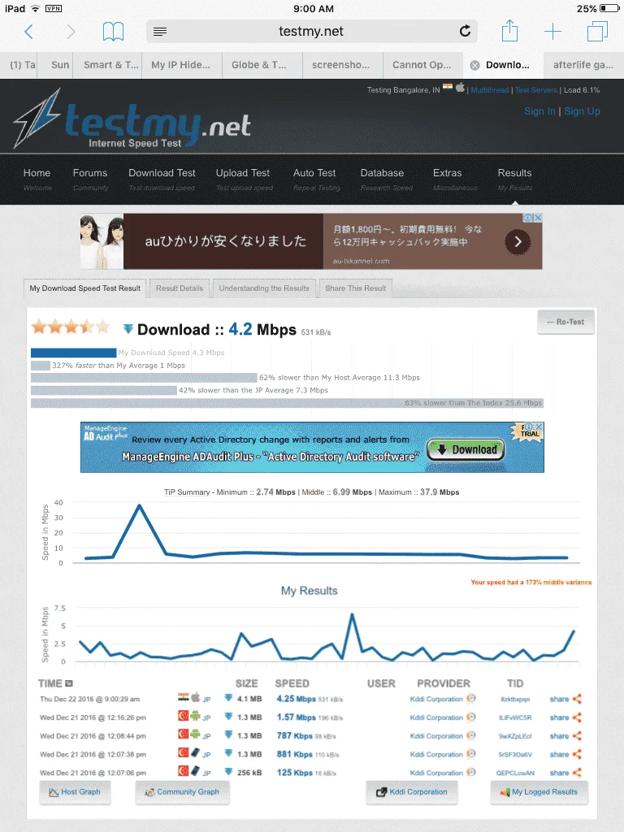Tap the Safari forward arrow

tap(71, 32)
